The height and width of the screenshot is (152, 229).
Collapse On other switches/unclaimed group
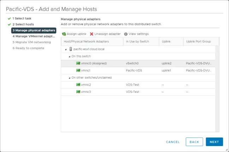tap(70, 78)
